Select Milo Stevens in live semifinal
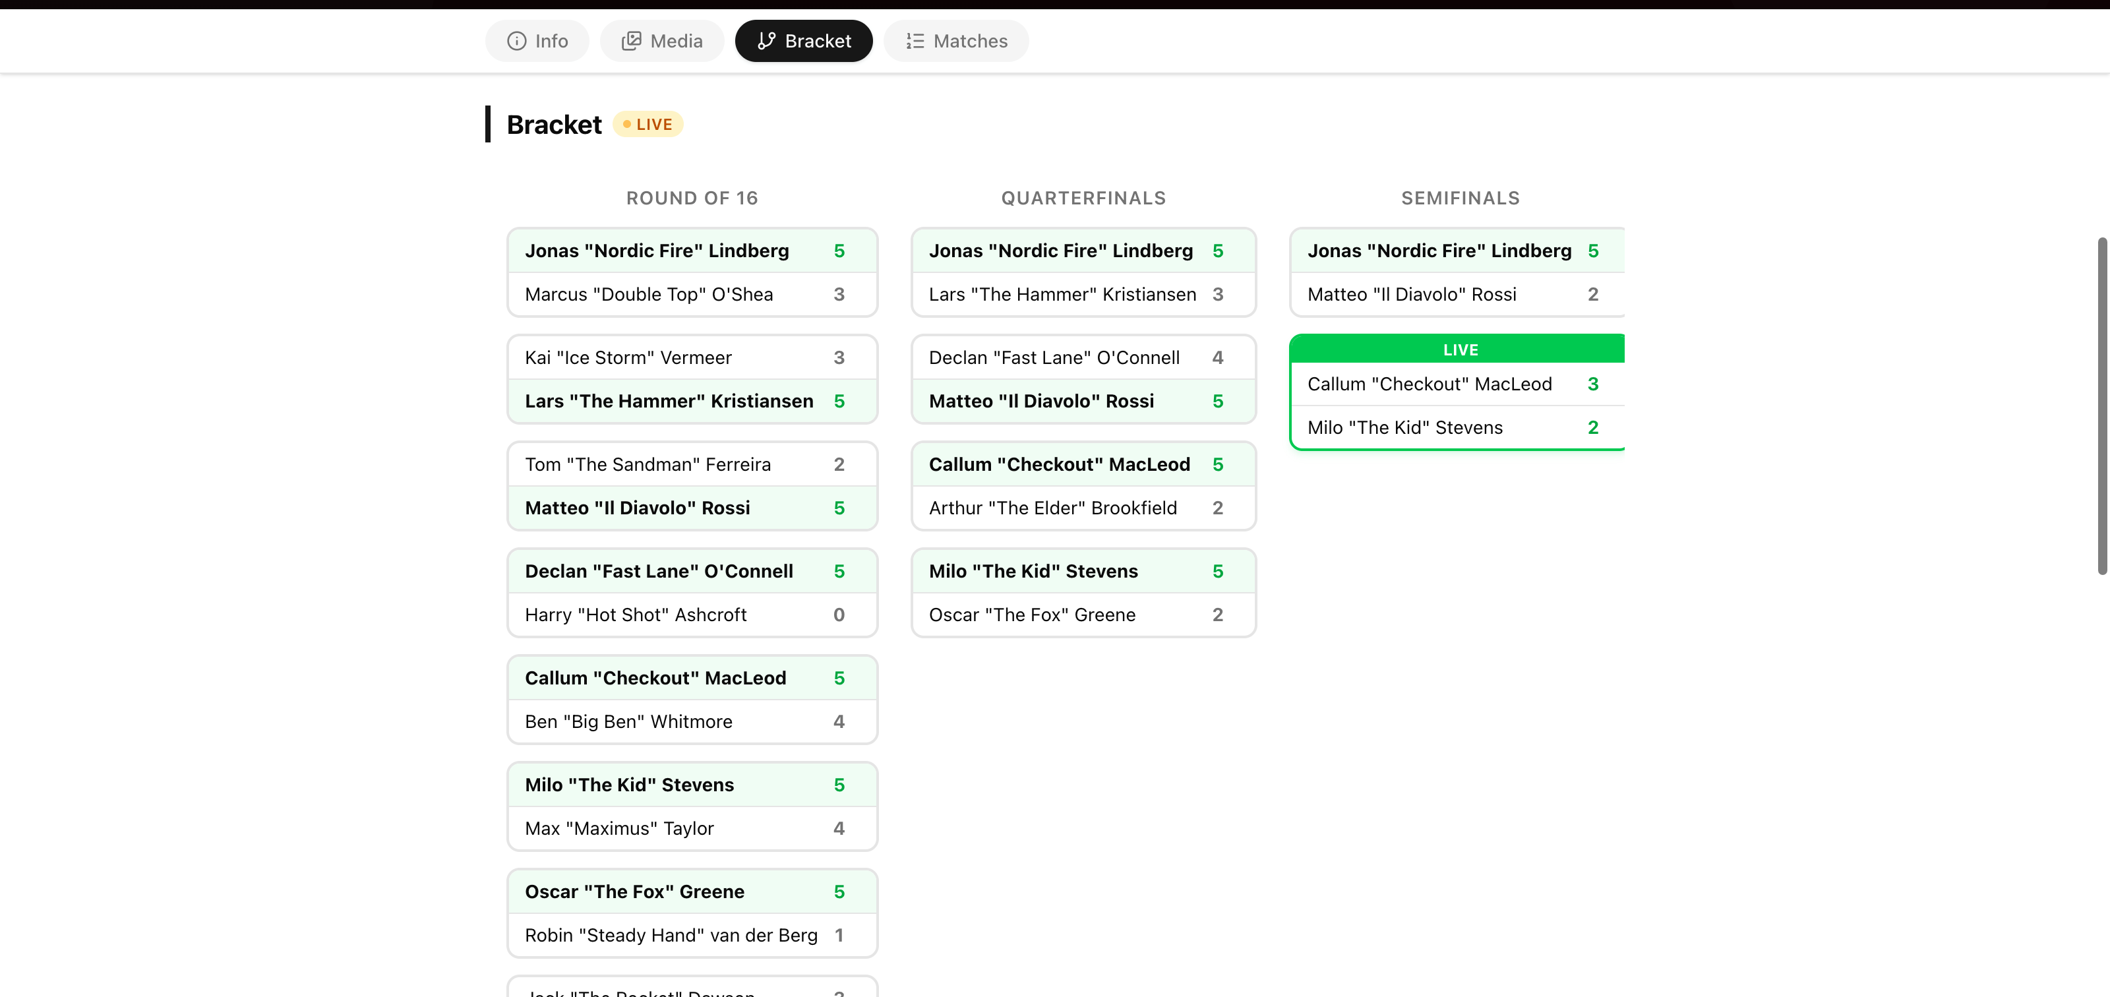2110x997 pixels. pos(1458,428)
